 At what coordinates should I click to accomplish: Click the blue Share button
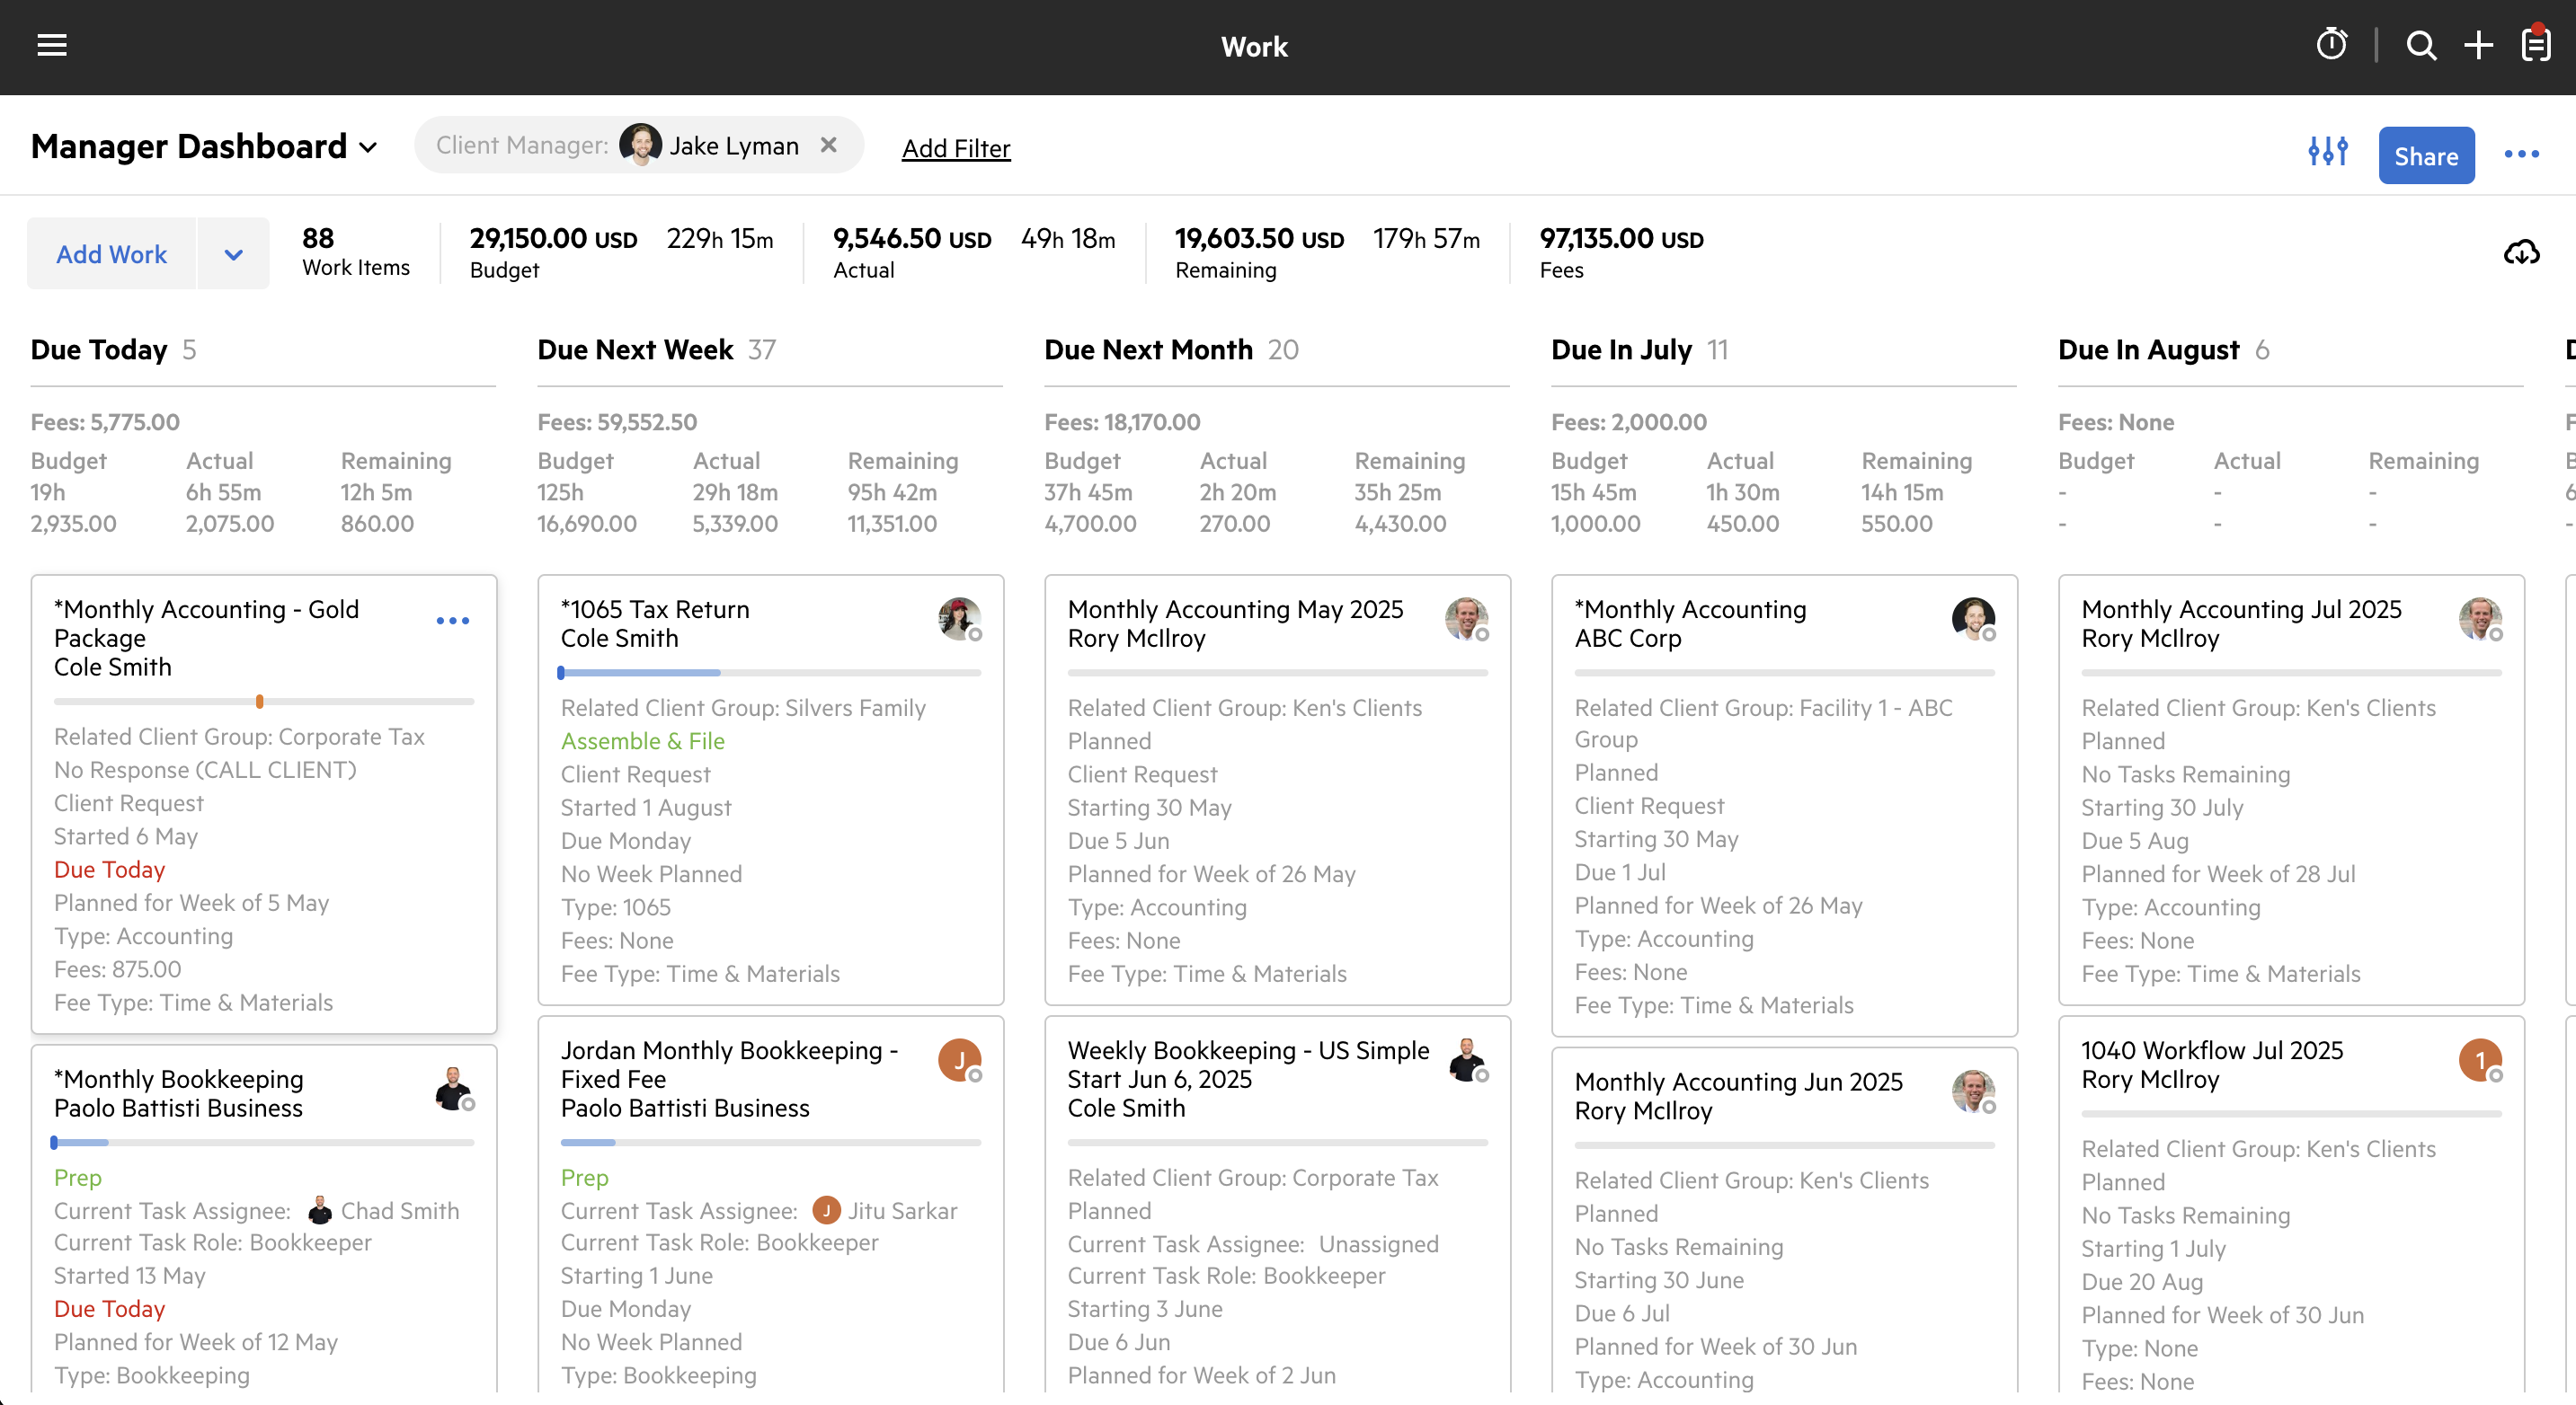click(2425, 156)
